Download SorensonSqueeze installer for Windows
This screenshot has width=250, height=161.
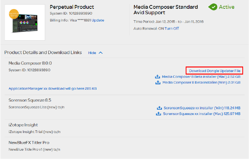(202, 108)
